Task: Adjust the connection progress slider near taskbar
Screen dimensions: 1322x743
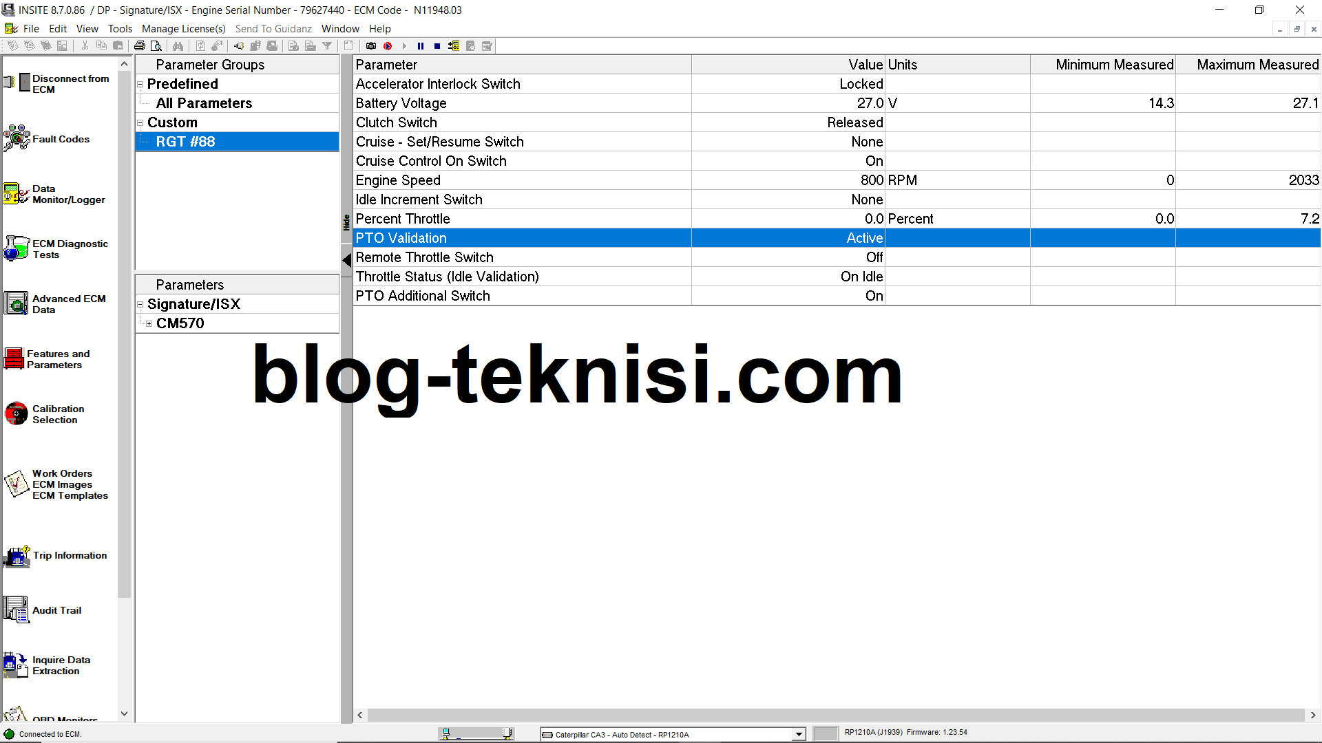Action: [477, 733]
